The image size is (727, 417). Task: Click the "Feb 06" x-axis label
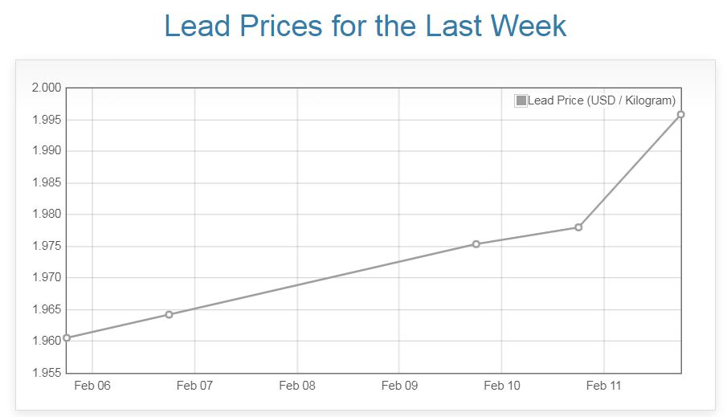[x=92, y=386]
